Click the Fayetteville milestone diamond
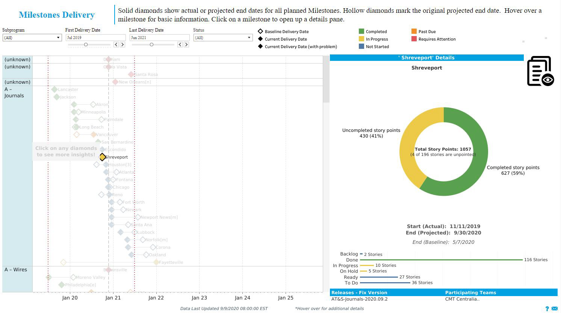 click(156, 262)
